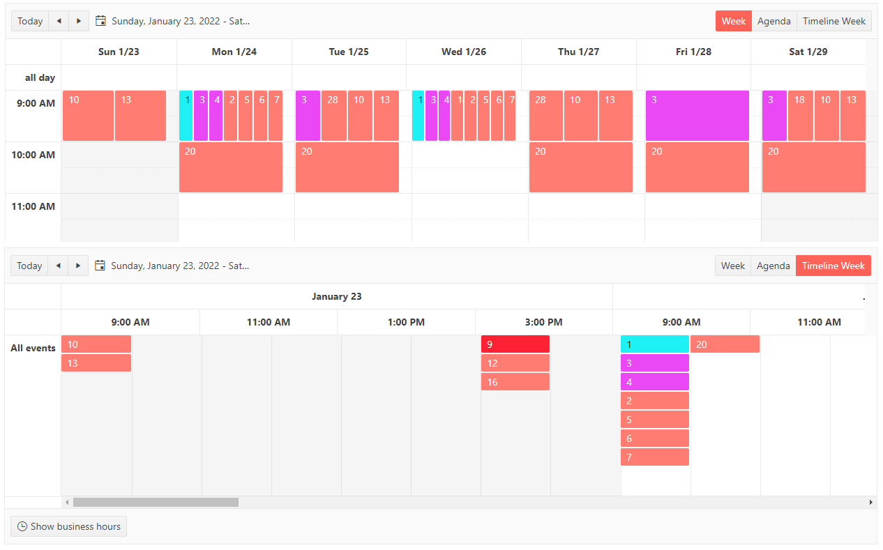Click the horizontal timeline scrollbar thumb

156,502
